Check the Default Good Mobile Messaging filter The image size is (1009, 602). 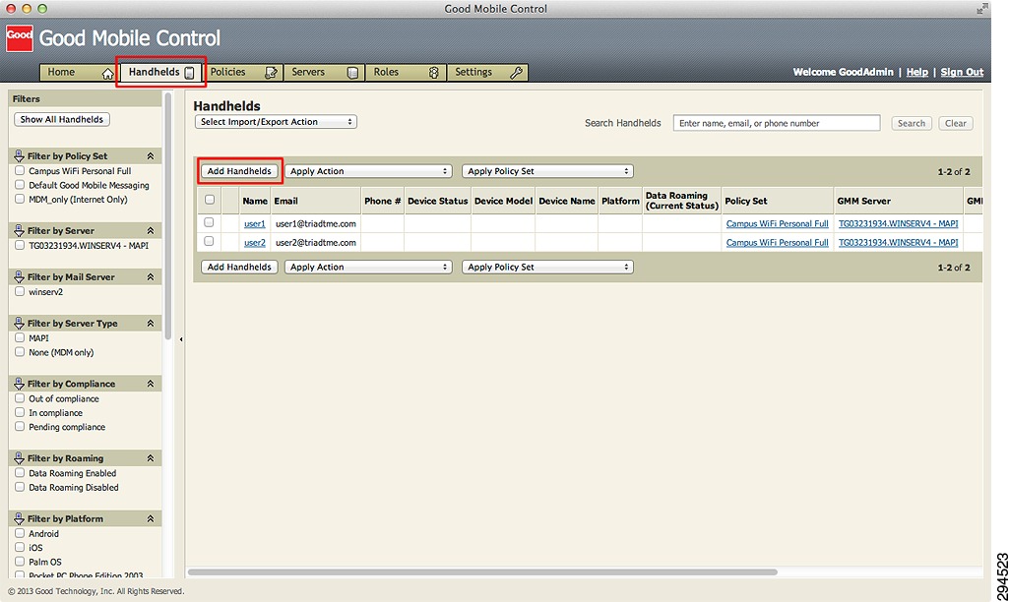20,185
